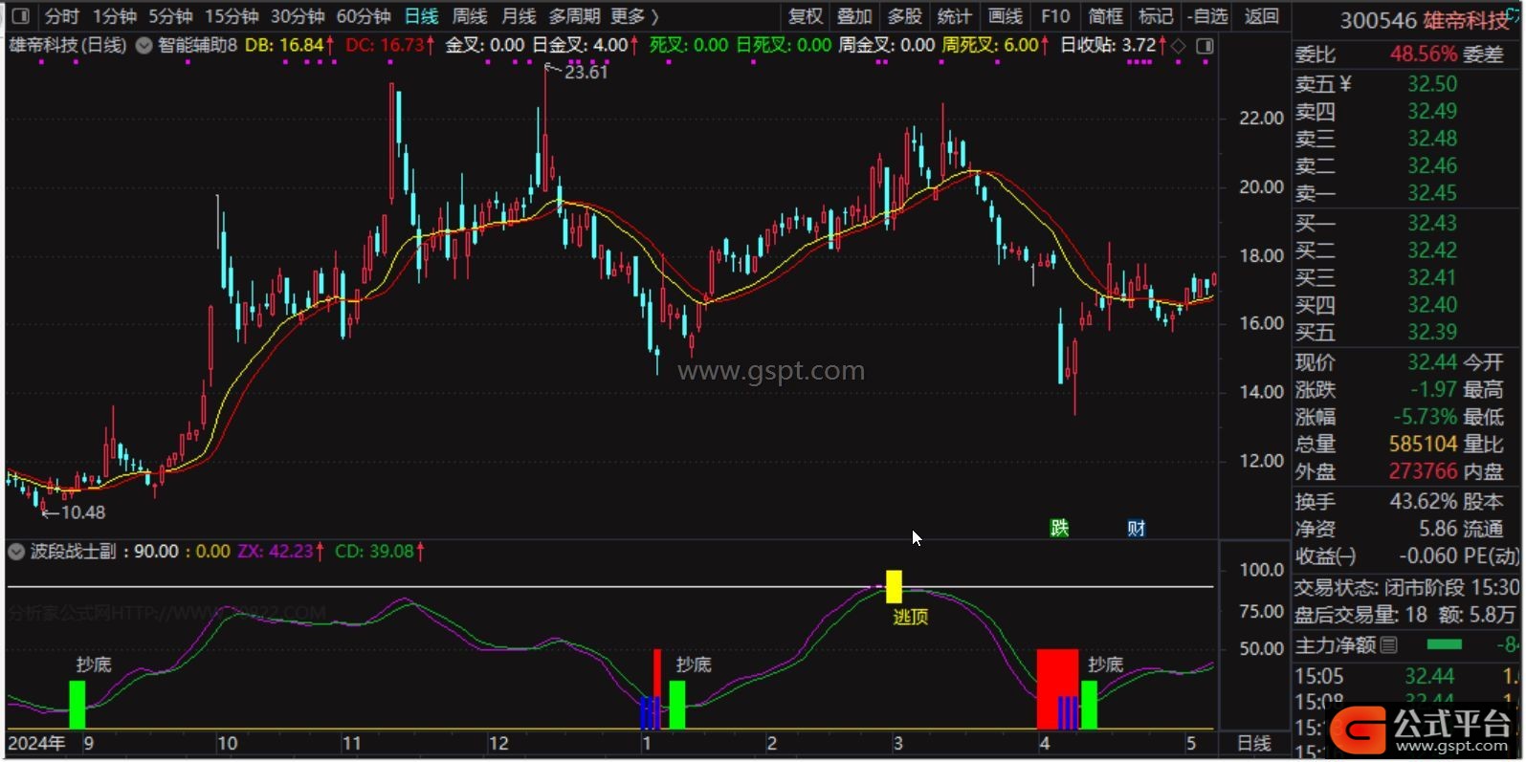
Task: Open F10 company info
Action: (1055, 16)
